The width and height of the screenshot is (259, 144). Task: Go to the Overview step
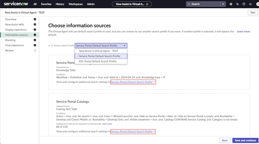coord(11,19)
